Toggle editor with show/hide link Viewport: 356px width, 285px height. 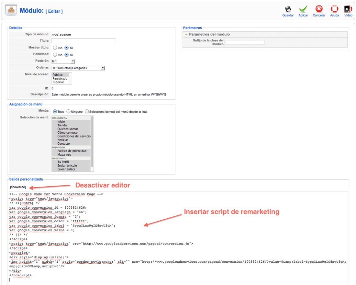click(18, 187)
